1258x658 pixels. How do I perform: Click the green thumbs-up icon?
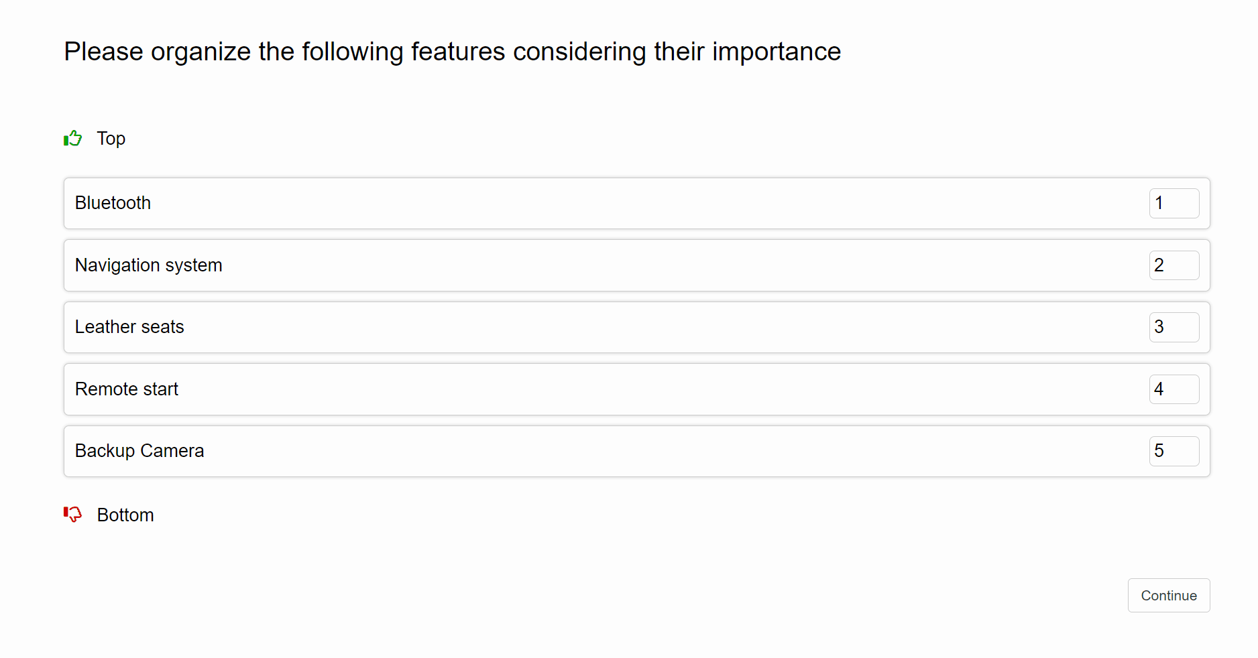[x=72, y=139]
